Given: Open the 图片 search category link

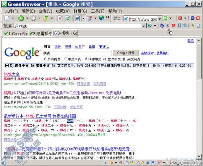Looking at the screenshot, I should coord(58,47).
